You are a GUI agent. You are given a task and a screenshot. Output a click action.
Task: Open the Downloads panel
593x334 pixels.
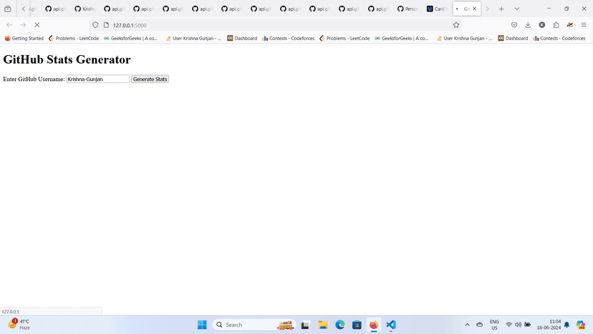pos(528,25)
